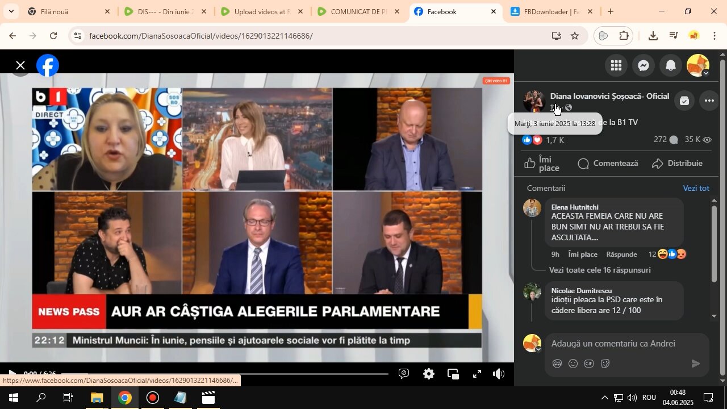This screenshot has width=727, height=409.
Task: Open the Facebook logo home link
Action: click(x=48, y=65)
